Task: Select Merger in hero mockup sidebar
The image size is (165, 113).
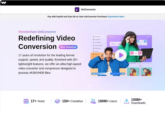Action: click(96, 51)
